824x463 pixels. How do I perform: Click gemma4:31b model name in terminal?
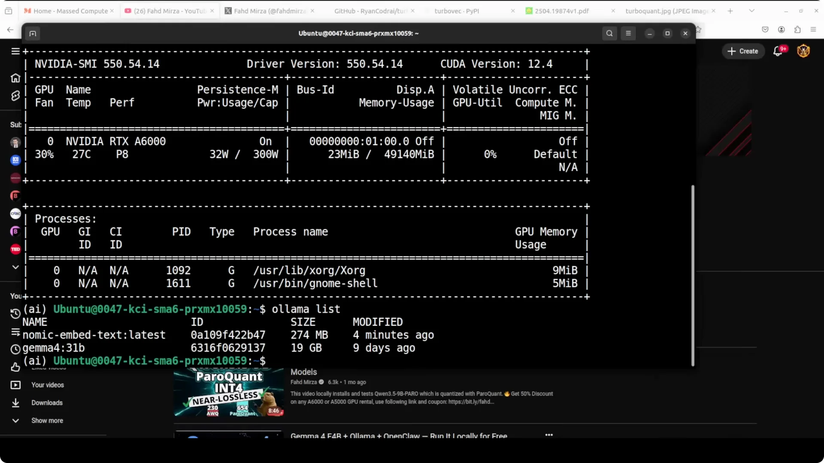[54, 348]
